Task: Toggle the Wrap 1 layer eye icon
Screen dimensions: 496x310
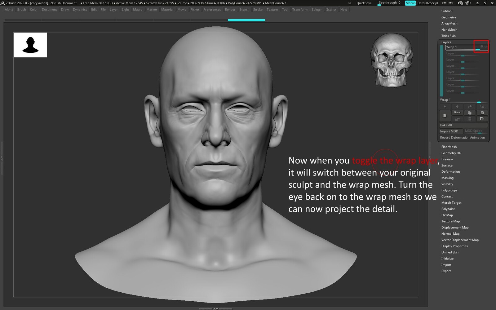Action: [x=486, y=47]
